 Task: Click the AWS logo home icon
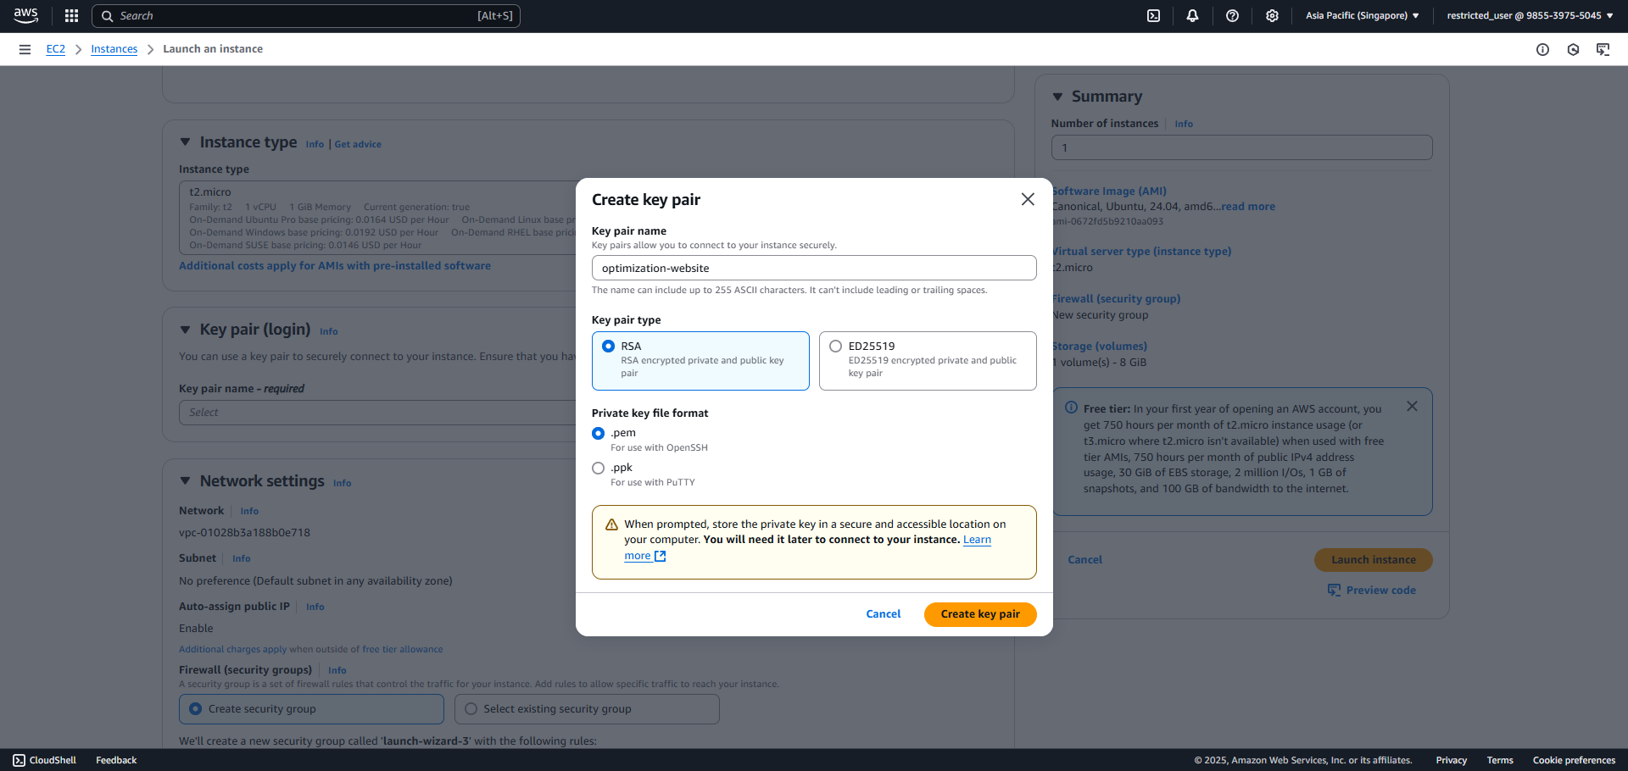(25, 15)
